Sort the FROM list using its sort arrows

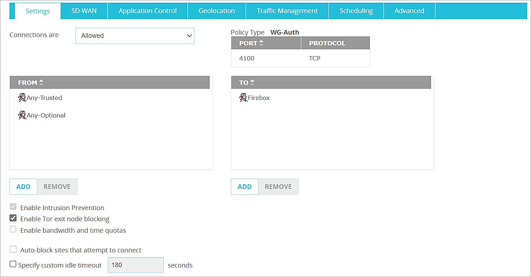pos(40,82)
